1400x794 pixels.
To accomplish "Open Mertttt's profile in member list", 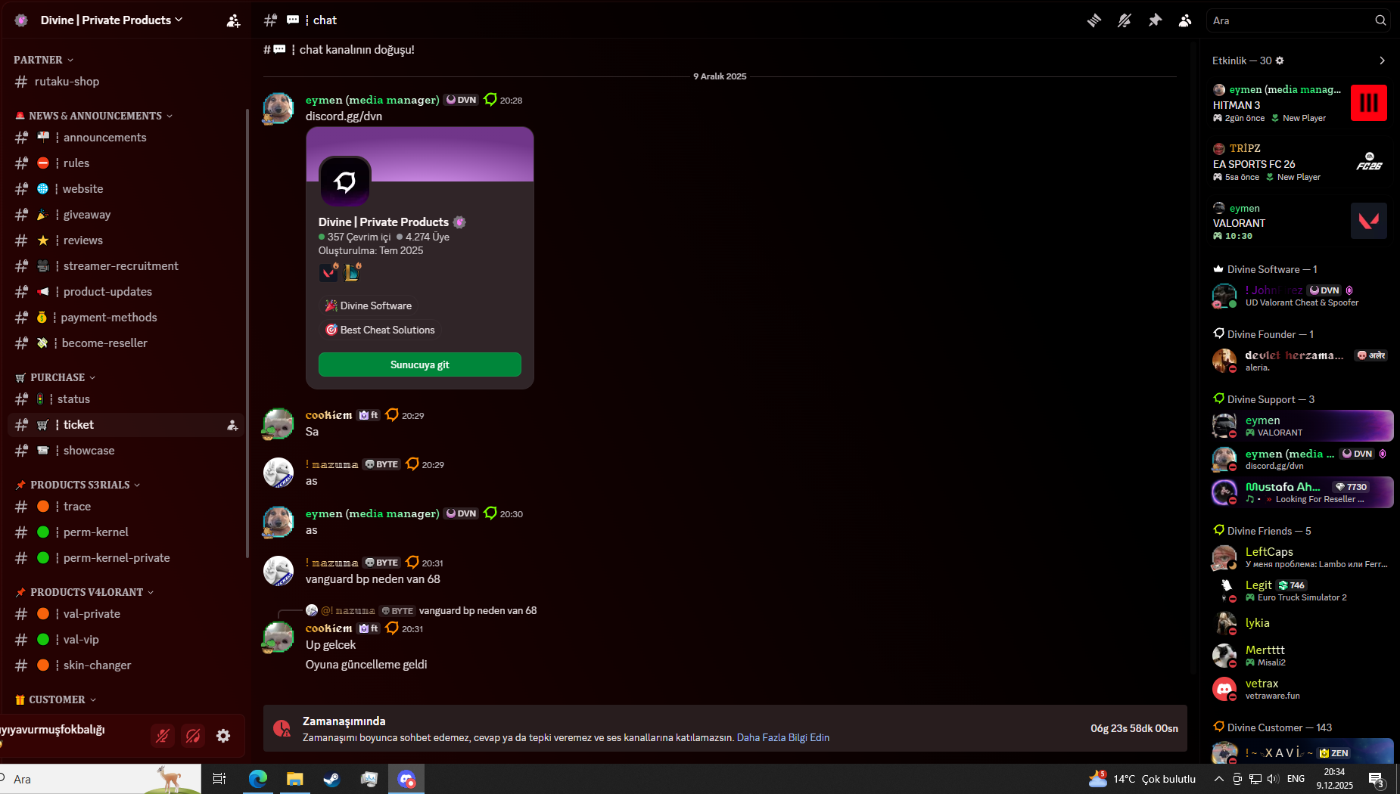I will click(x=1302, y=656).
